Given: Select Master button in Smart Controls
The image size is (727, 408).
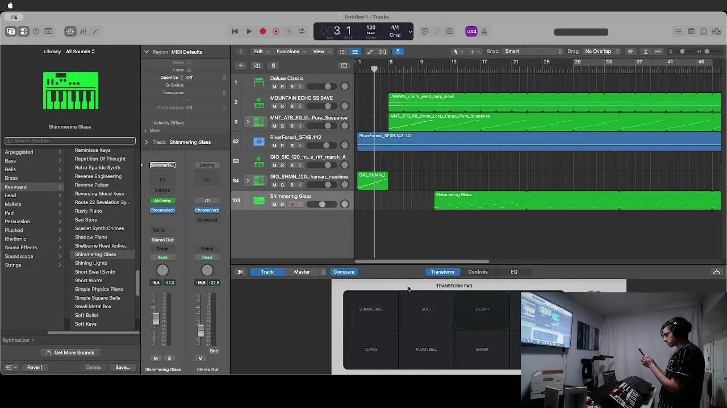Looking at the screenshot, I should (x=302, y=272).
